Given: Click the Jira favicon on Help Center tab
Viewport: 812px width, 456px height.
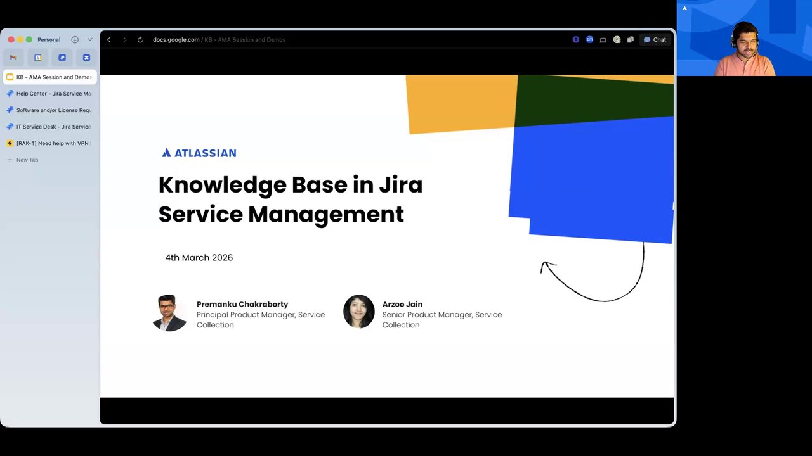Looking at the screenshot, I should point(10,94).
